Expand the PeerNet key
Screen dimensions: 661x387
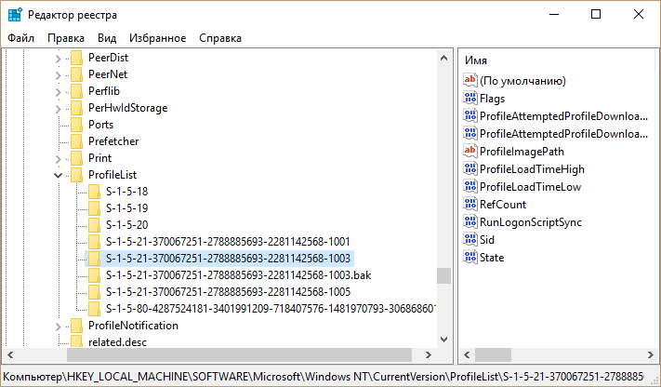tap(59, 75)
